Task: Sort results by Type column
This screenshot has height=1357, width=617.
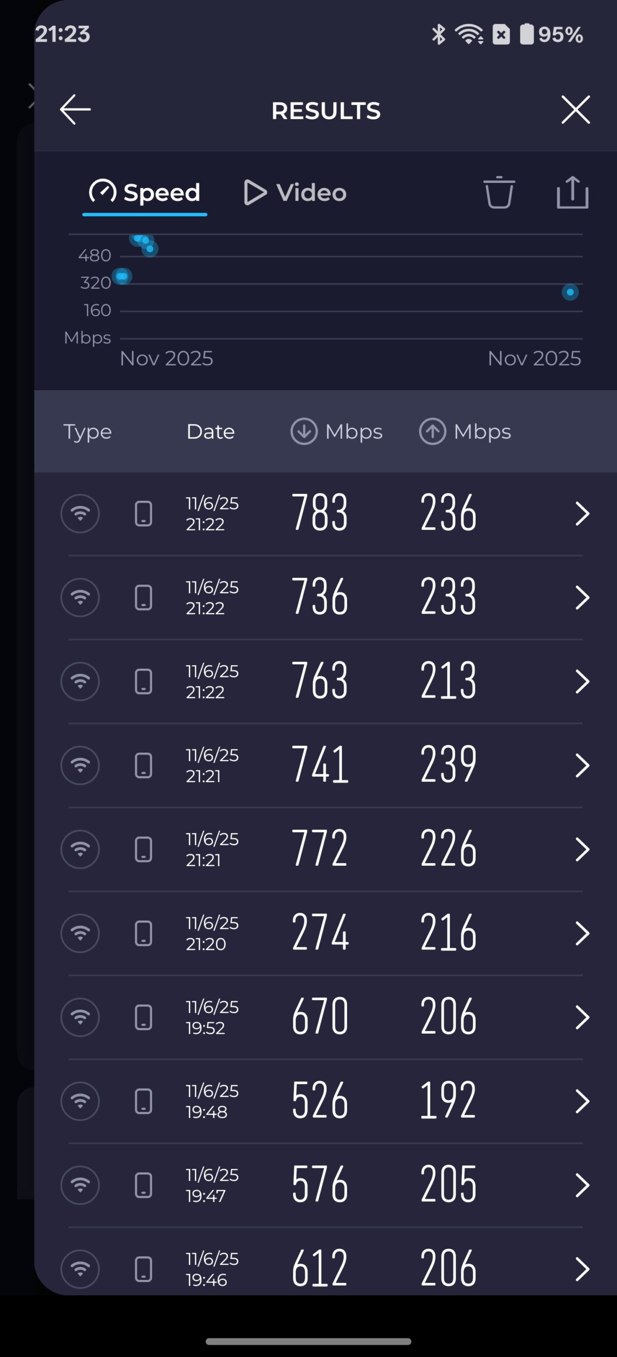Action: click(87, 431)
